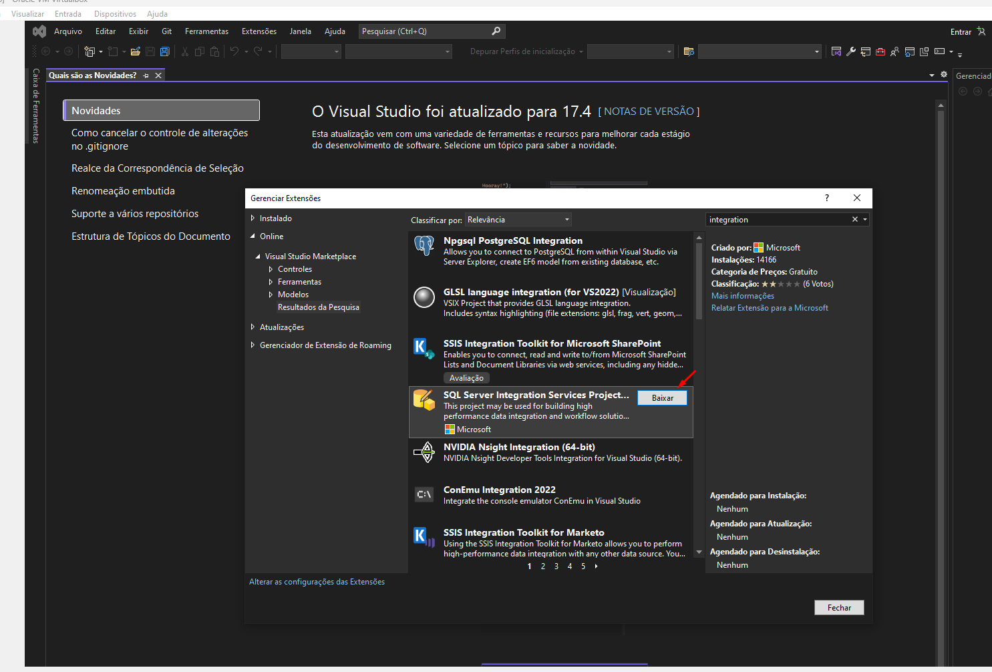
Task: Expand the Controles tree node
Action: 271,269
